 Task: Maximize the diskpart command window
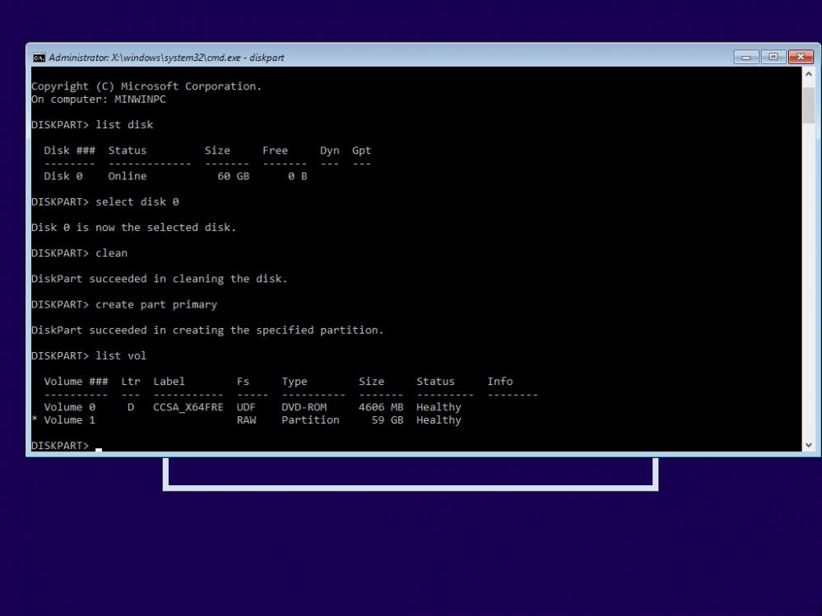pos(773,57)
